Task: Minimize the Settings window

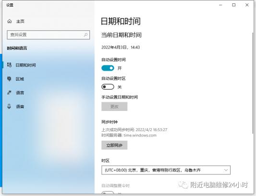Action: (220, 5)
